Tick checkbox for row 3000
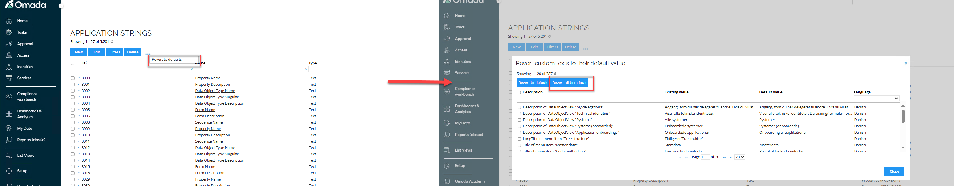The width and height of the screenshot is (954, 186). 73,78
